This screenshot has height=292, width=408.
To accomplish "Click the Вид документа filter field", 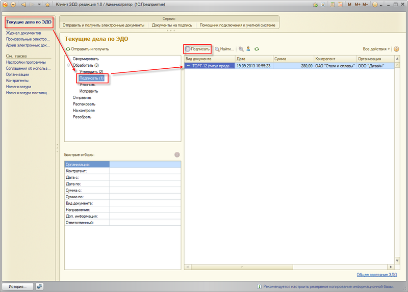I will [x=145, y=203].
